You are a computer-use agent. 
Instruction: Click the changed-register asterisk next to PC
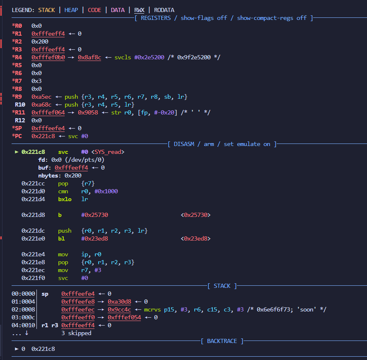click(13, 136)
